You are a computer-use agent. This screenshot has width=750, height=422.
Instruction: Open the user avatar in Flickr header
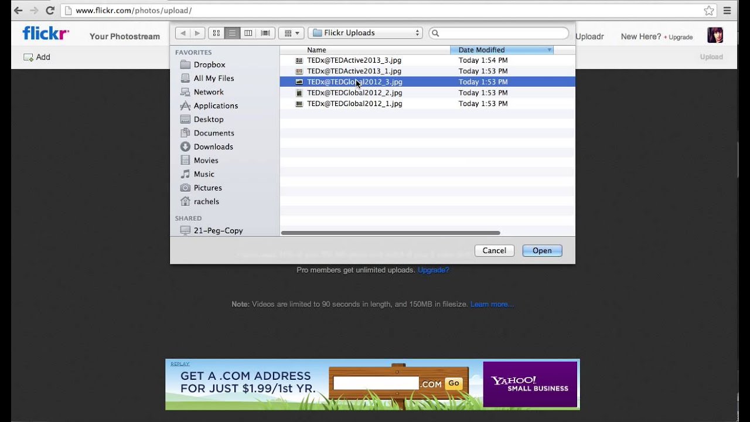tap(715, 35)
